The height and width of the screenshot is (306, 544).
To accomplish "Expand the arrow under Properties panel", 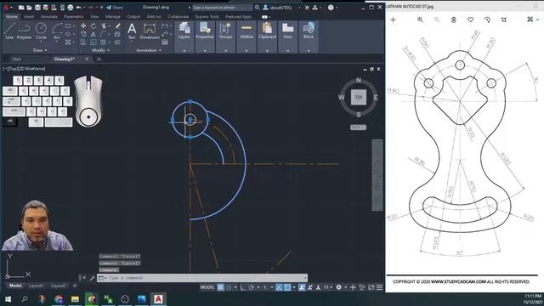I will (205, 51).
